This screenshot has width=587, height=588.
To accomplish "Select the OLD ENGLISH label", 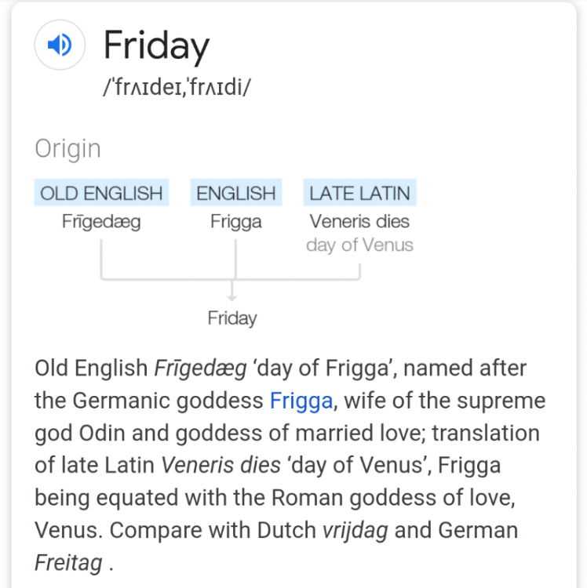I will point(101,193).
